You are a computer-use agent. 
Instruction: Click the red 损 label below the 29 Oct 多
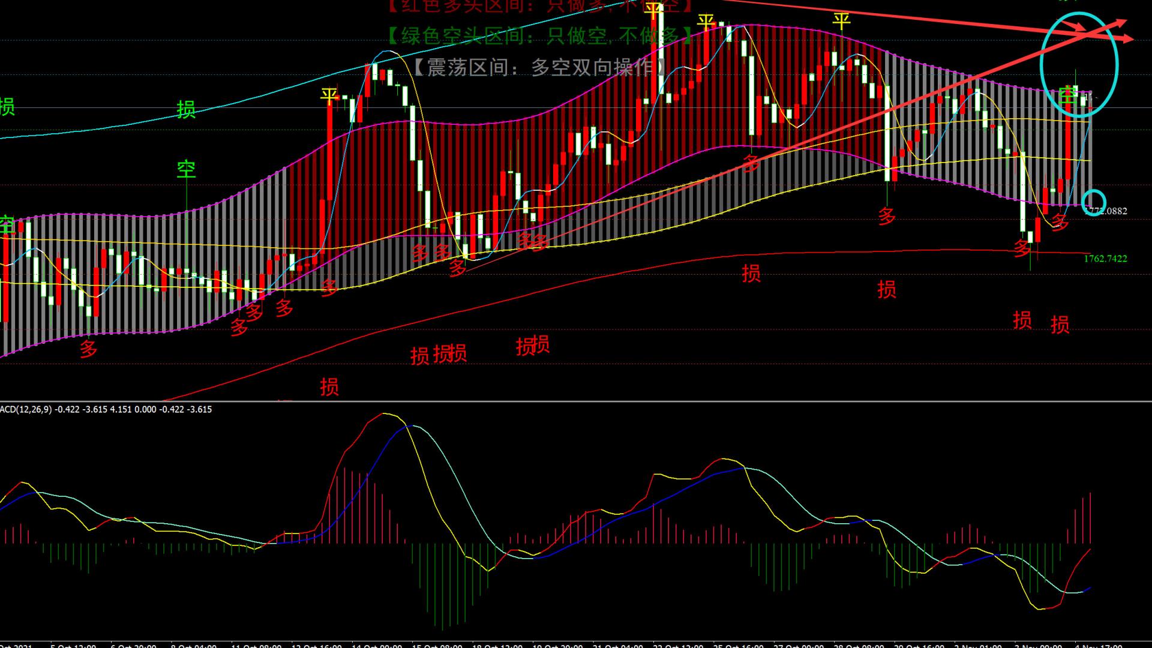pos(887,289)
